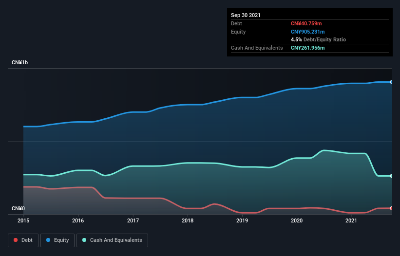Toggle the Cash And Equivalents legend button
This screenshot has height=256, width=400.
pyautogui.click(x=112, y=240)
